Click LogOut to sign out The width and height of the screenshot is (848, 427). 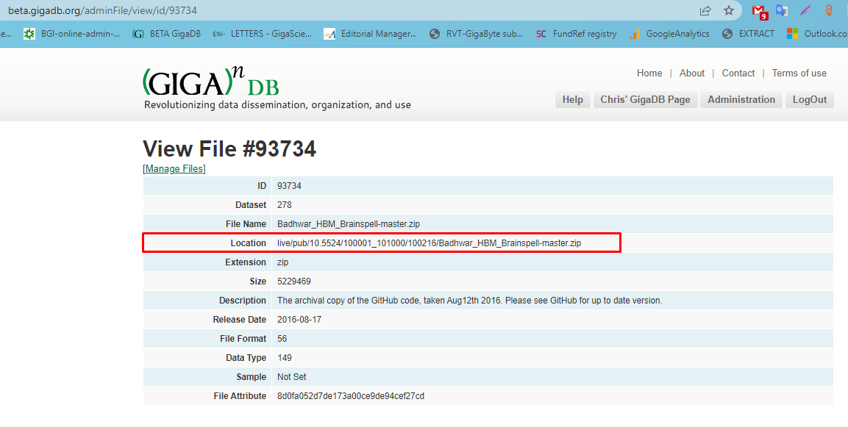[809, 99]
